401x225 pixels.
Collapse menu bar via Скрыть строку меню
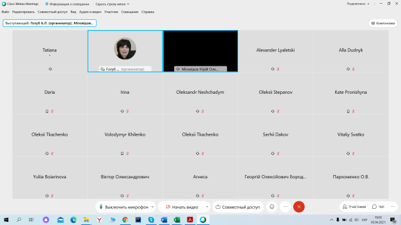coord(112,4)
